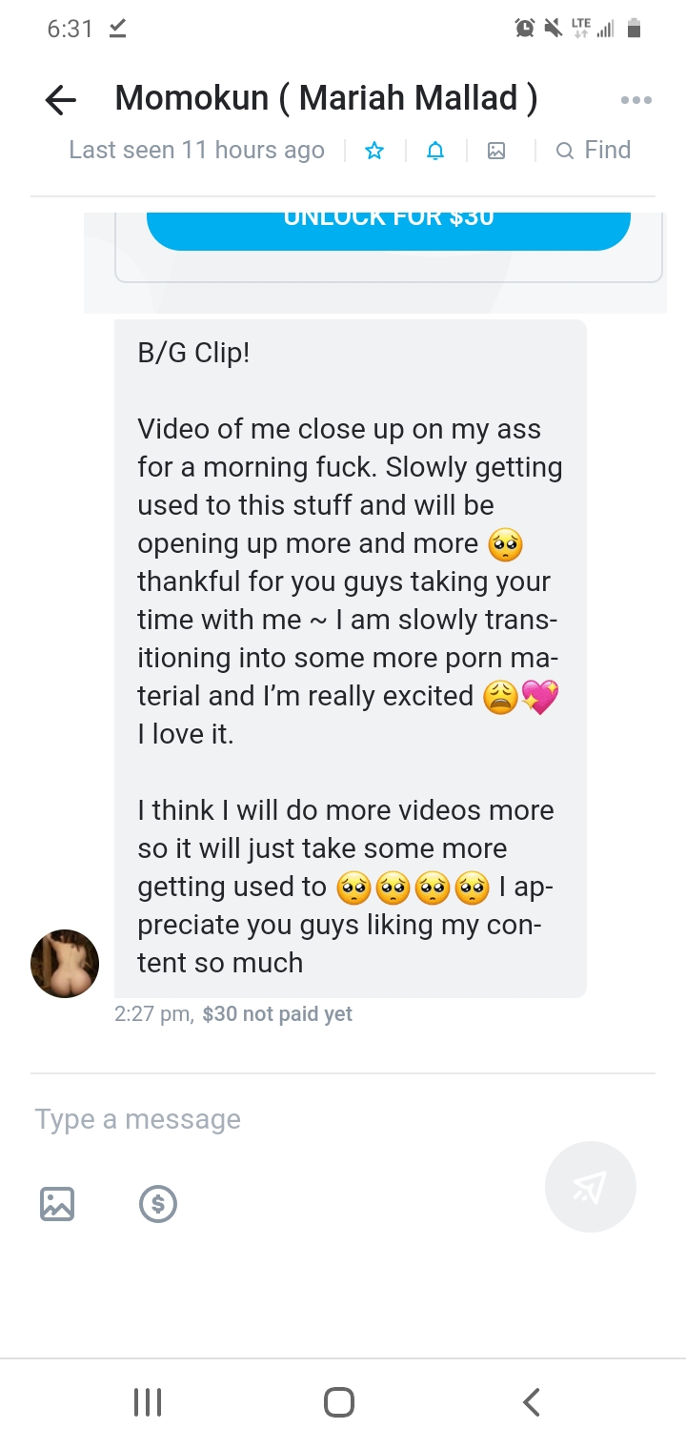
Task: Open the chat title profile name
Action: [x=326, y=98]
